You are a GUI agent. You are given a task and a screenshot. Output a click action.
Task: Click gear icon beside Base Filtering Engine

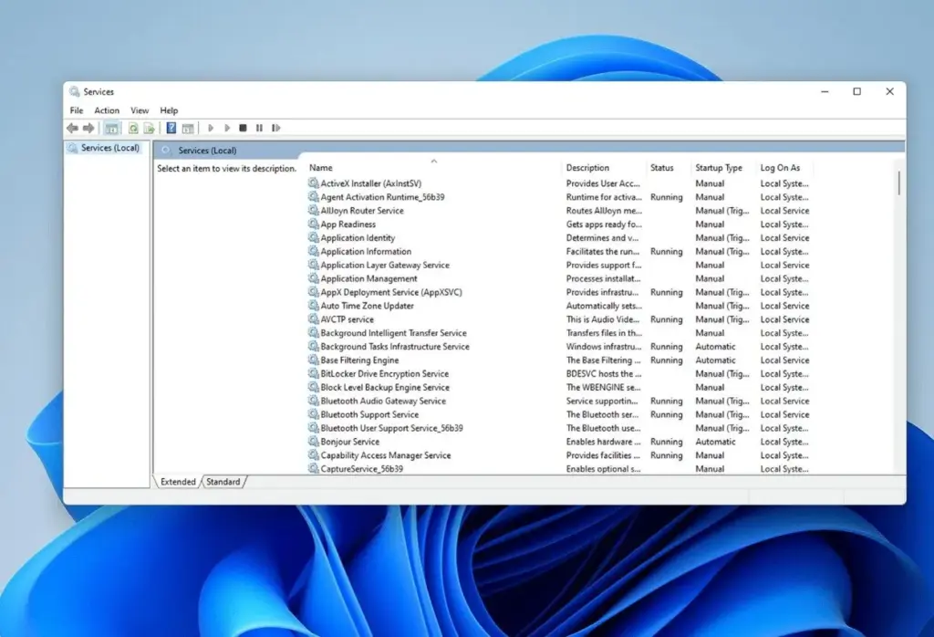[314, 360]
